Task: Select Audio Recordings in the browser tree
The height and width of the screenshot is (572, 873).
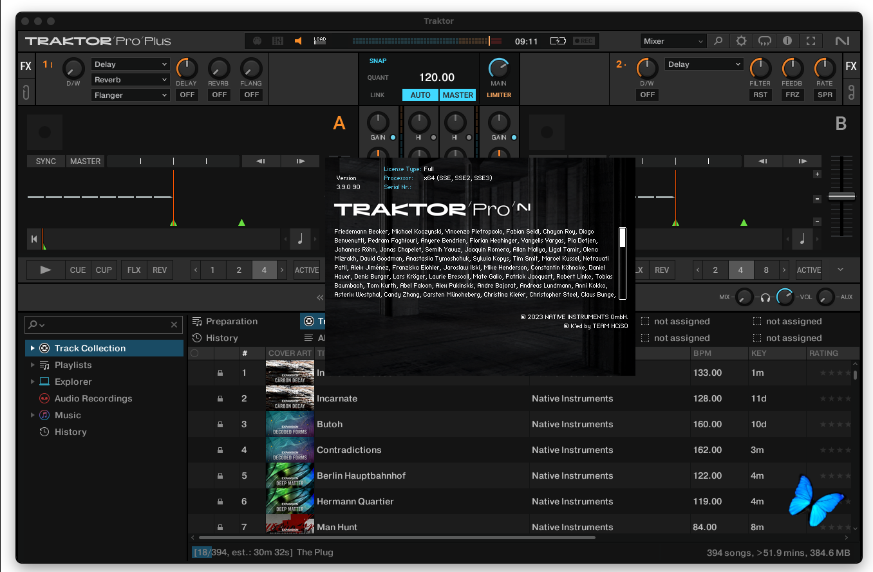Action: (93, 398)
